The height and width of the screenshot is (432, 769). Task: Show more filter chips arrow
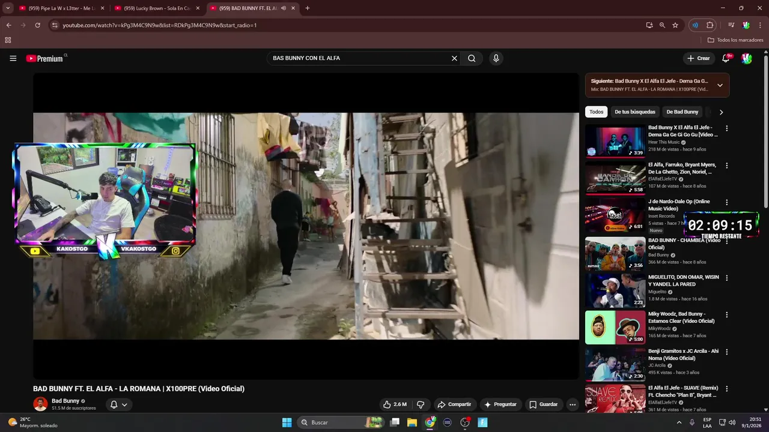tap(721, 112)
